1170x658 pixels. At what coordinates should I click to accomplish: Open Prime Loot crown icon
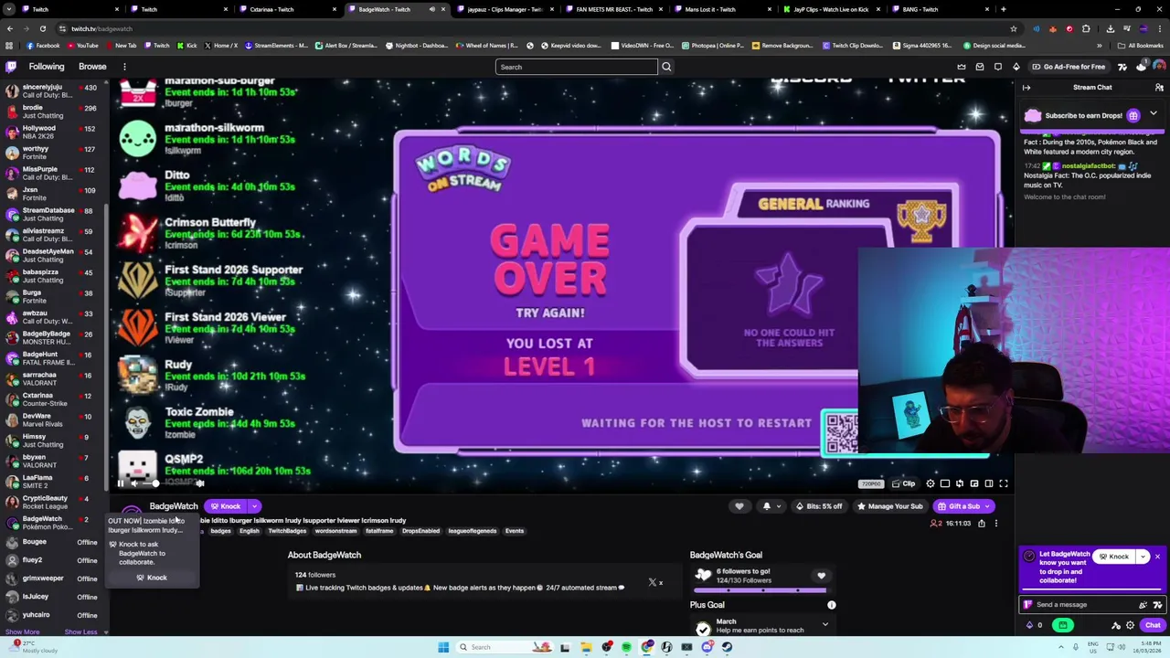tap(962, 67)
